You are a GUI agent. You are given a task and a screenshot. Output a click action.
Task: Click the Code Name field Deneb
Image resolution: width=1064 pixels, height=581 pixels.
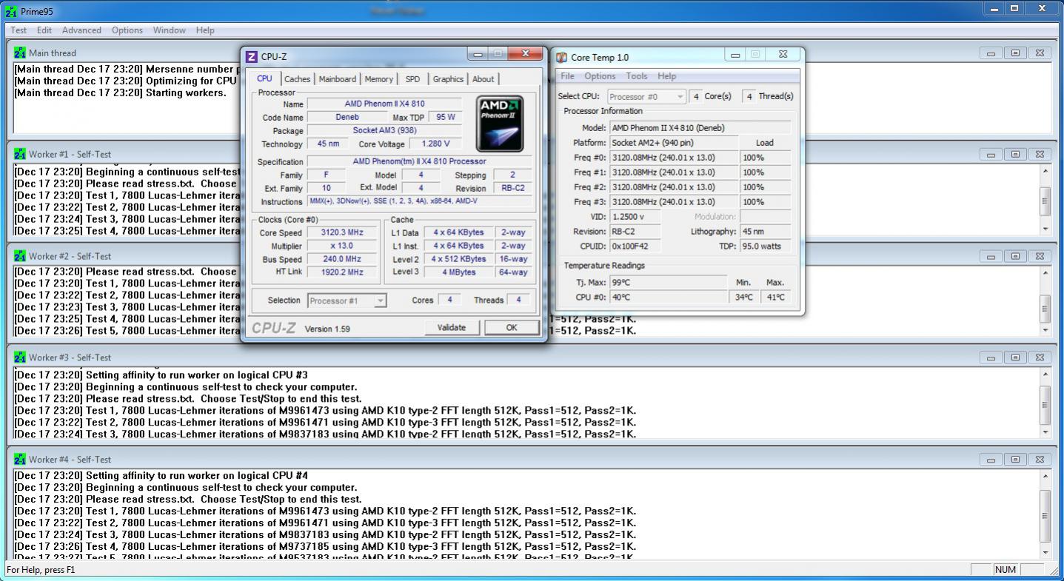coord(347,117)
